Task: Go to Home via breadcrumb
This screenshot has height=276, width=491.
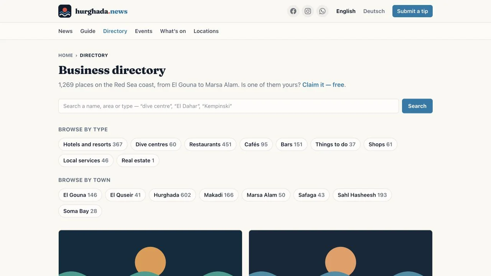Action: [66, 55]
